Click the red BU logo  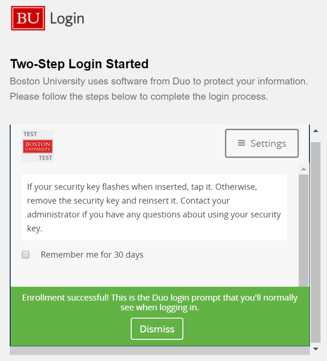28,18
